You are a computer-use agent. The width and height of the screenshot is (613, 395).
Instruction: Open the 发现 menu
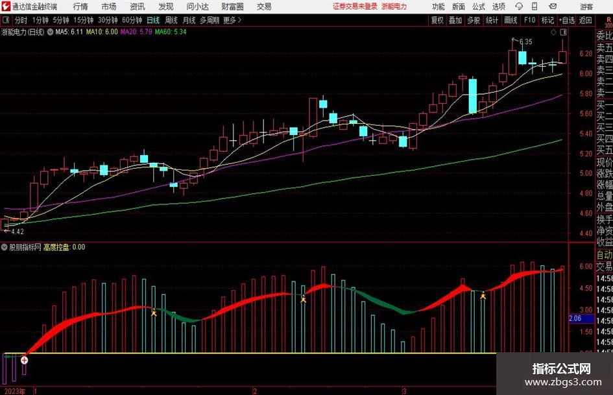(x=166, y=6)
